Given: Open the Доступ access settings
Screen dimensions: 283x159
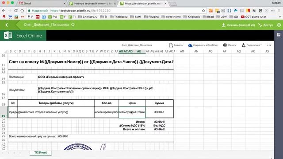Looking at the screenshot, I should coord(266,25).
